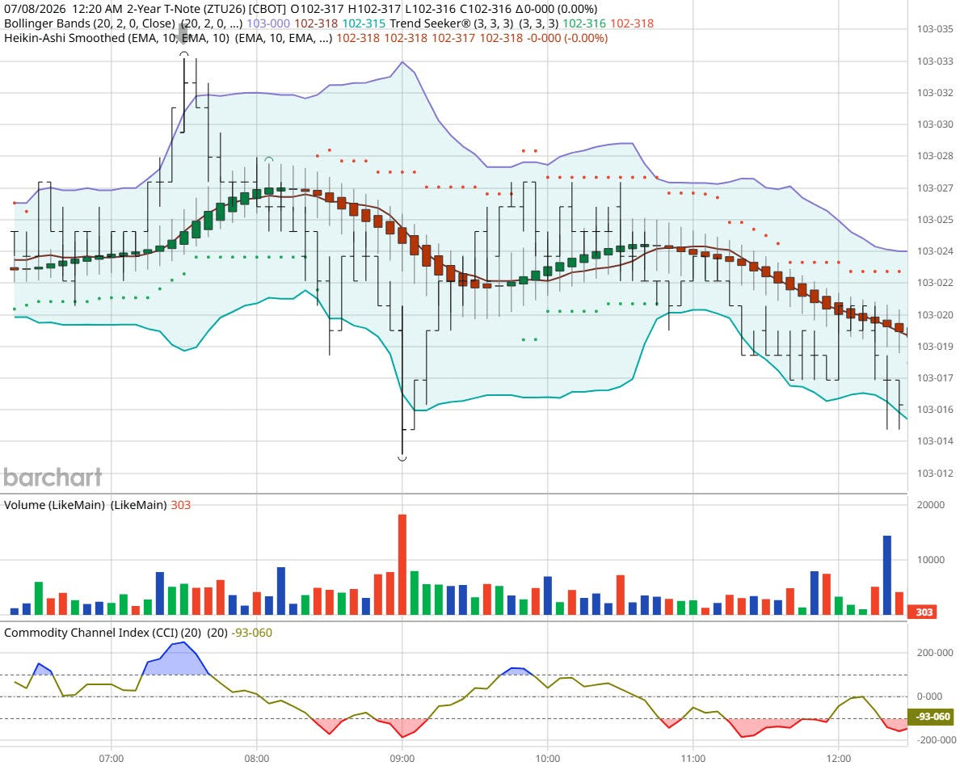
Task: Open the 'Trend Seeker® (3, 3, 3)' study label
Action: click(451, 23)
